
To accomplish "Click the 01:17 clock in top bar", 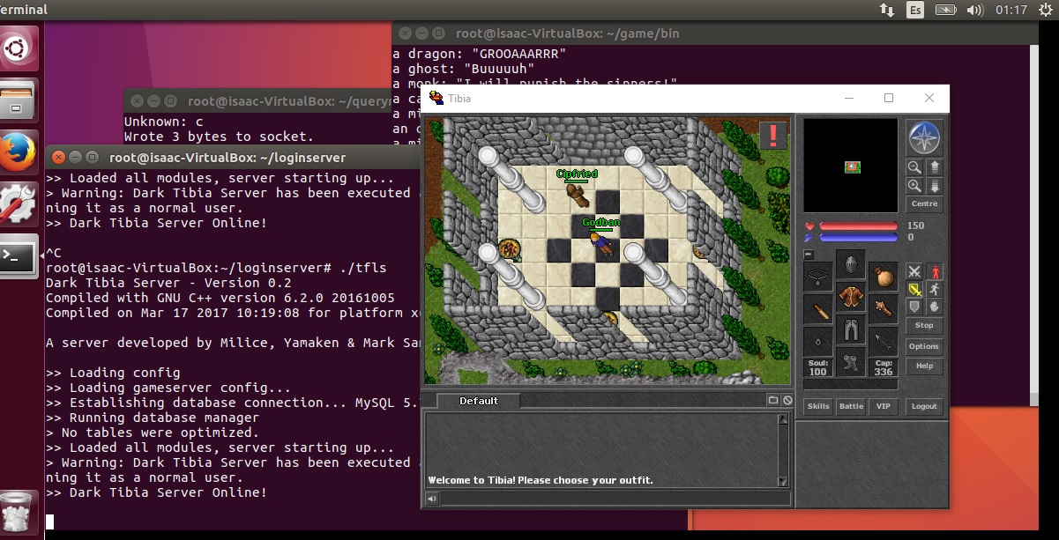I will [x=1011, y=10].
